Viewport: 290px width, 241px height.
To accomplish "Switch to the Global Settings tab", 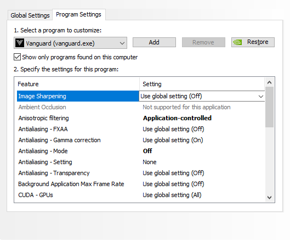I will pyautogui.click(x=30, y=15).
